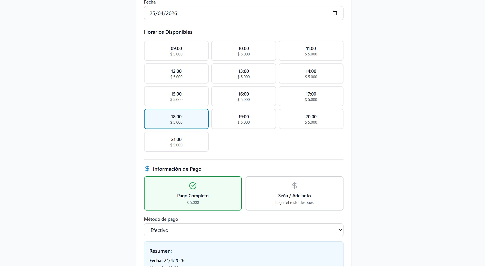
Task: Book the 14:00 time slot
Action: (311, 74)
